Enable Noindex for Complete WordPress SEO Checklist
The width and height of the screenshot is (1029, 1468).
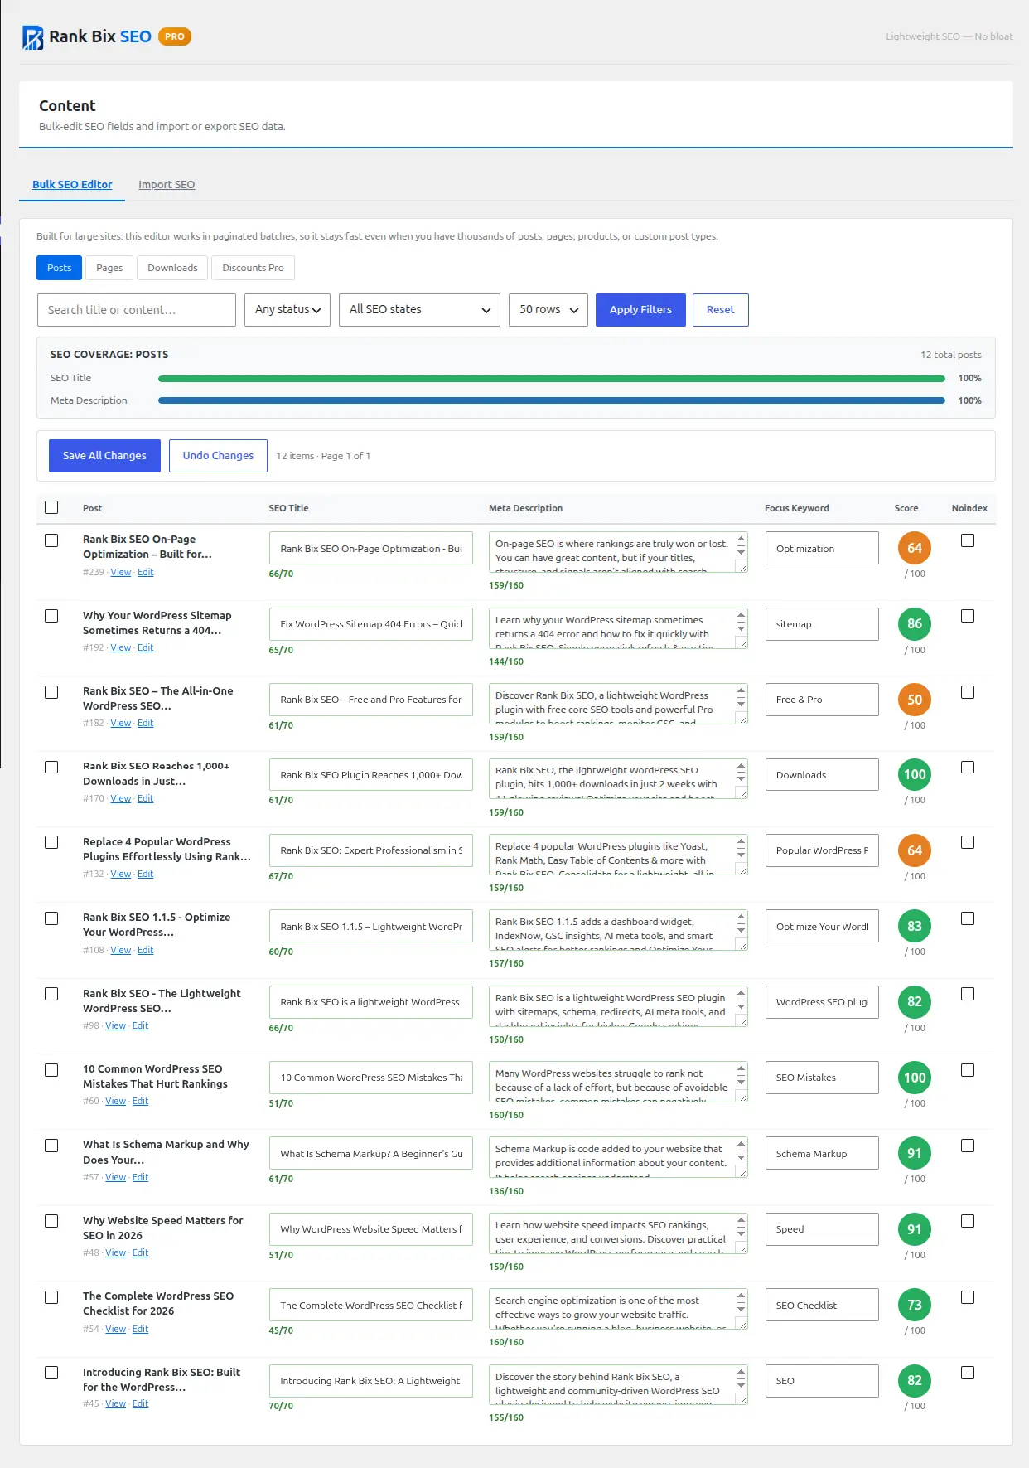click(x=968, y=1297)
